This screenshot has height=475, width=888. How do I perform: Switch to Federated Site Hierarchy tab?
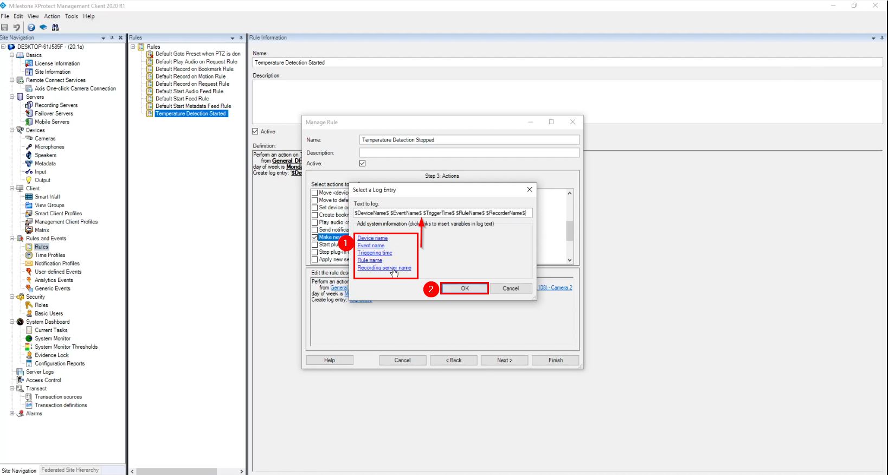70,470
